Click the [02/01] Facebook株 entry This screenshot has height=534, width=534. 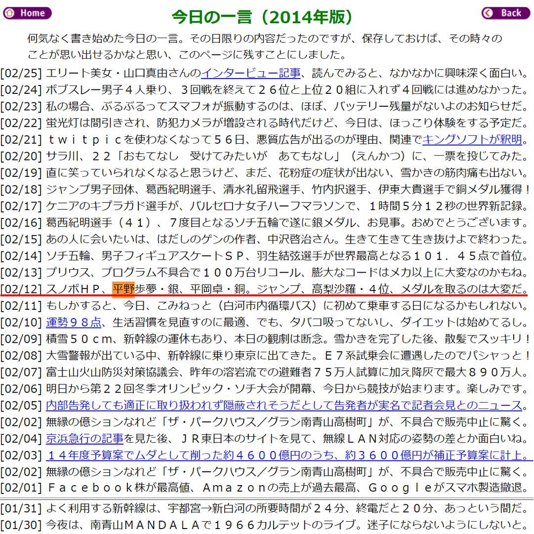pos(264,488)
